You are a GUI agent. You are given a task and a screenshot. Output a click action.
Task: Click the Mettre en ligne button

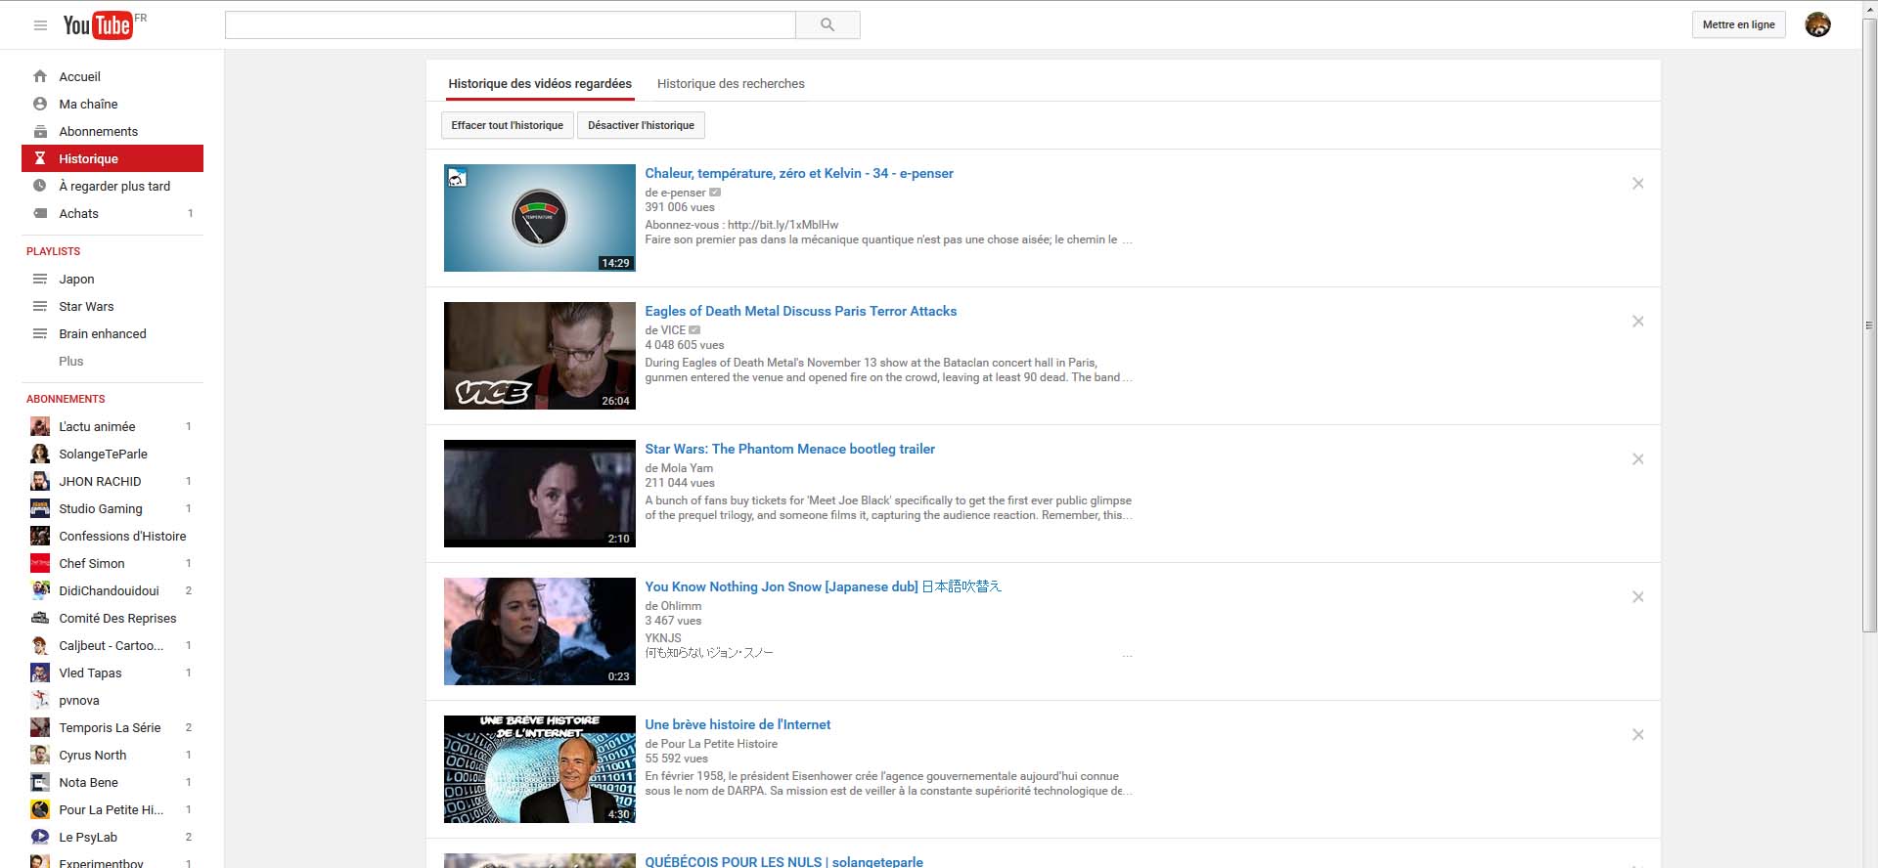pyautogui.click(x=1738, y=25)
